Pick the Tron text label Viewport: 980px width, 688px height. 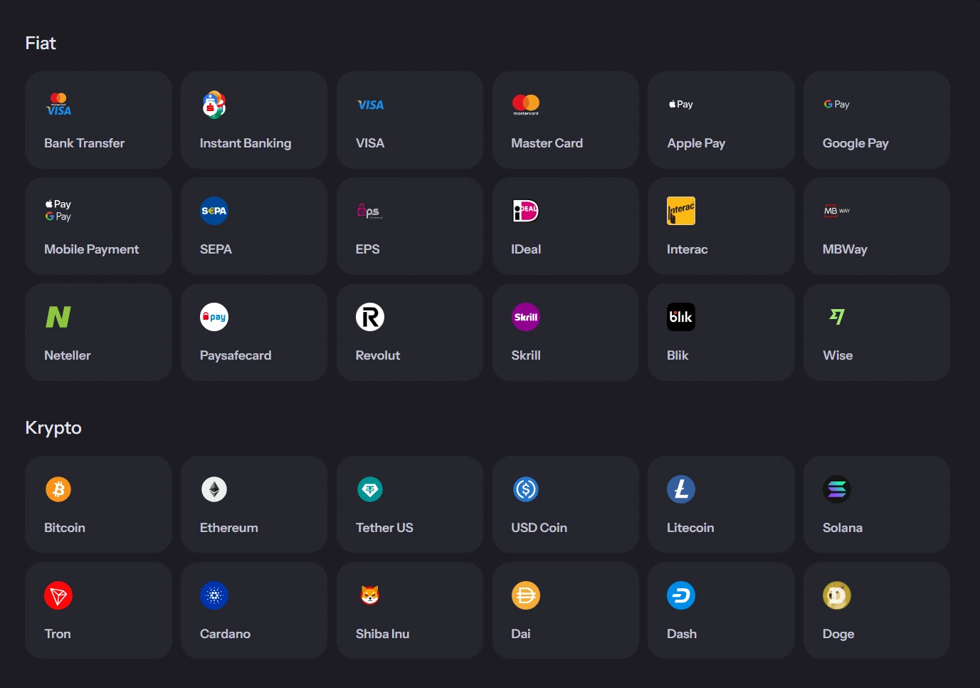pos(58,634)
